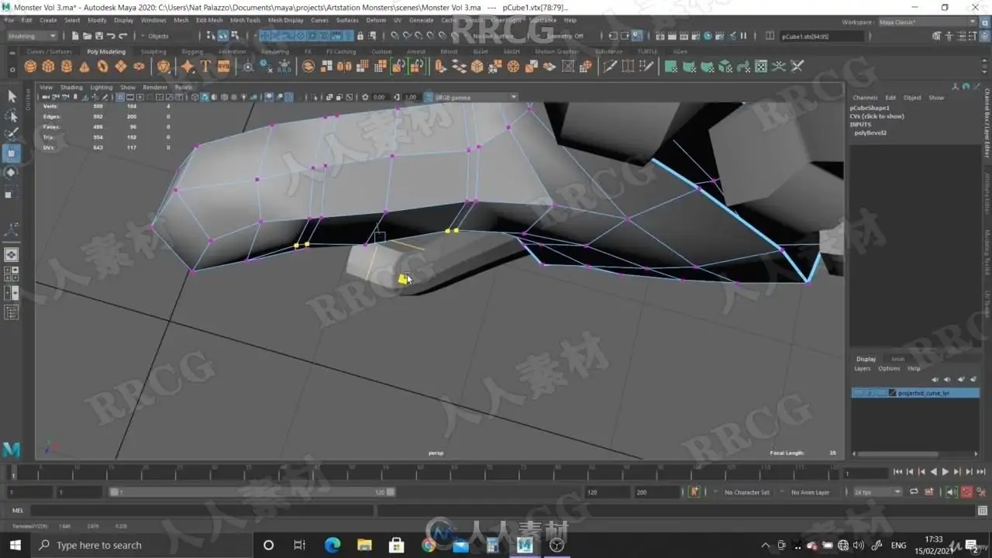Go to the start of the playback range
Screen dimensions: 992x558
[x=898, y=472]
